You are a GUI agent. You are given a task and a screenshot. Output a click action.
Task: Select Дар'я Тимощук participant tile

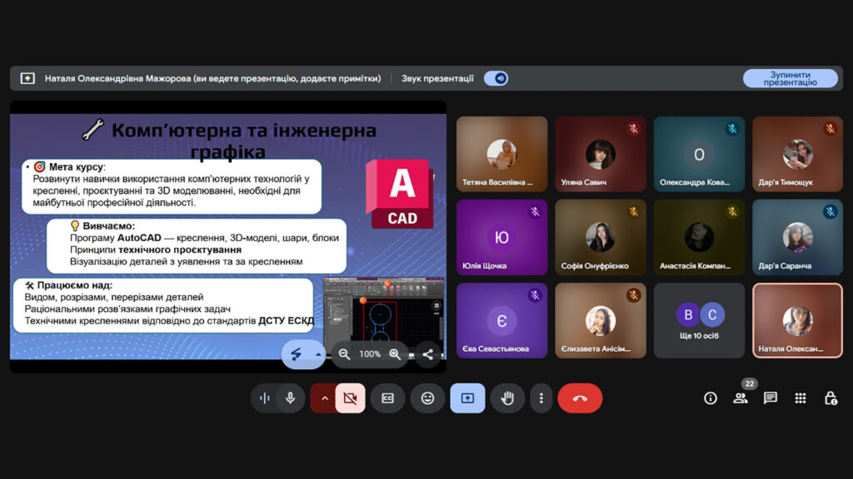797,154
